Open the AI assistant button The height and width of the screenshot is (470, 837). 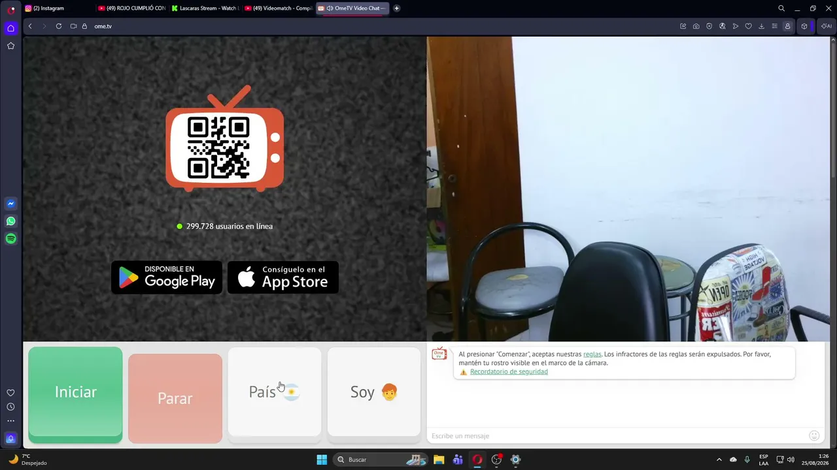pos(826,26)
